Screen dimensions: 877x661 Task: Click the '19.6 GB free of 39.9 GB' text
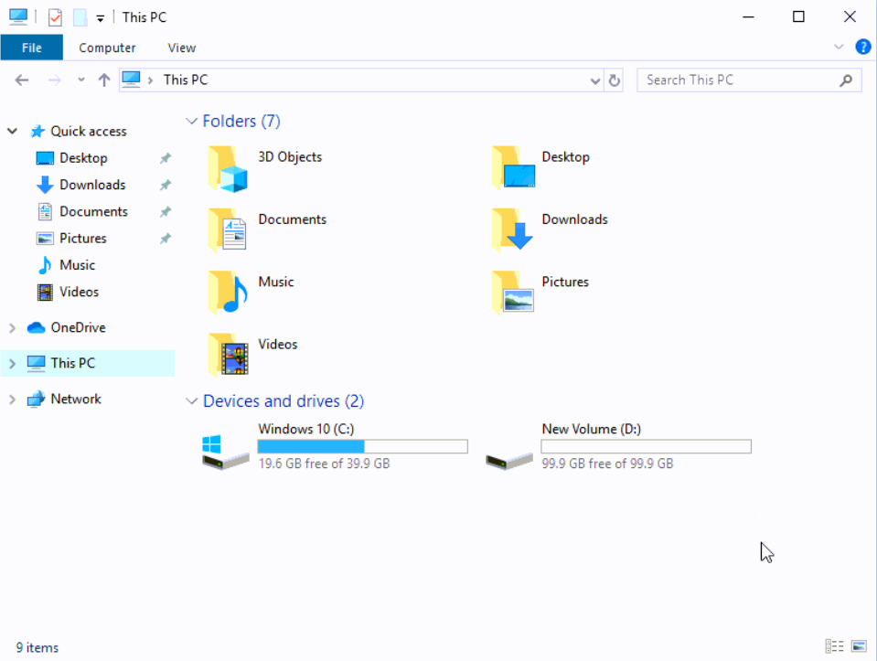click(324, 464)
